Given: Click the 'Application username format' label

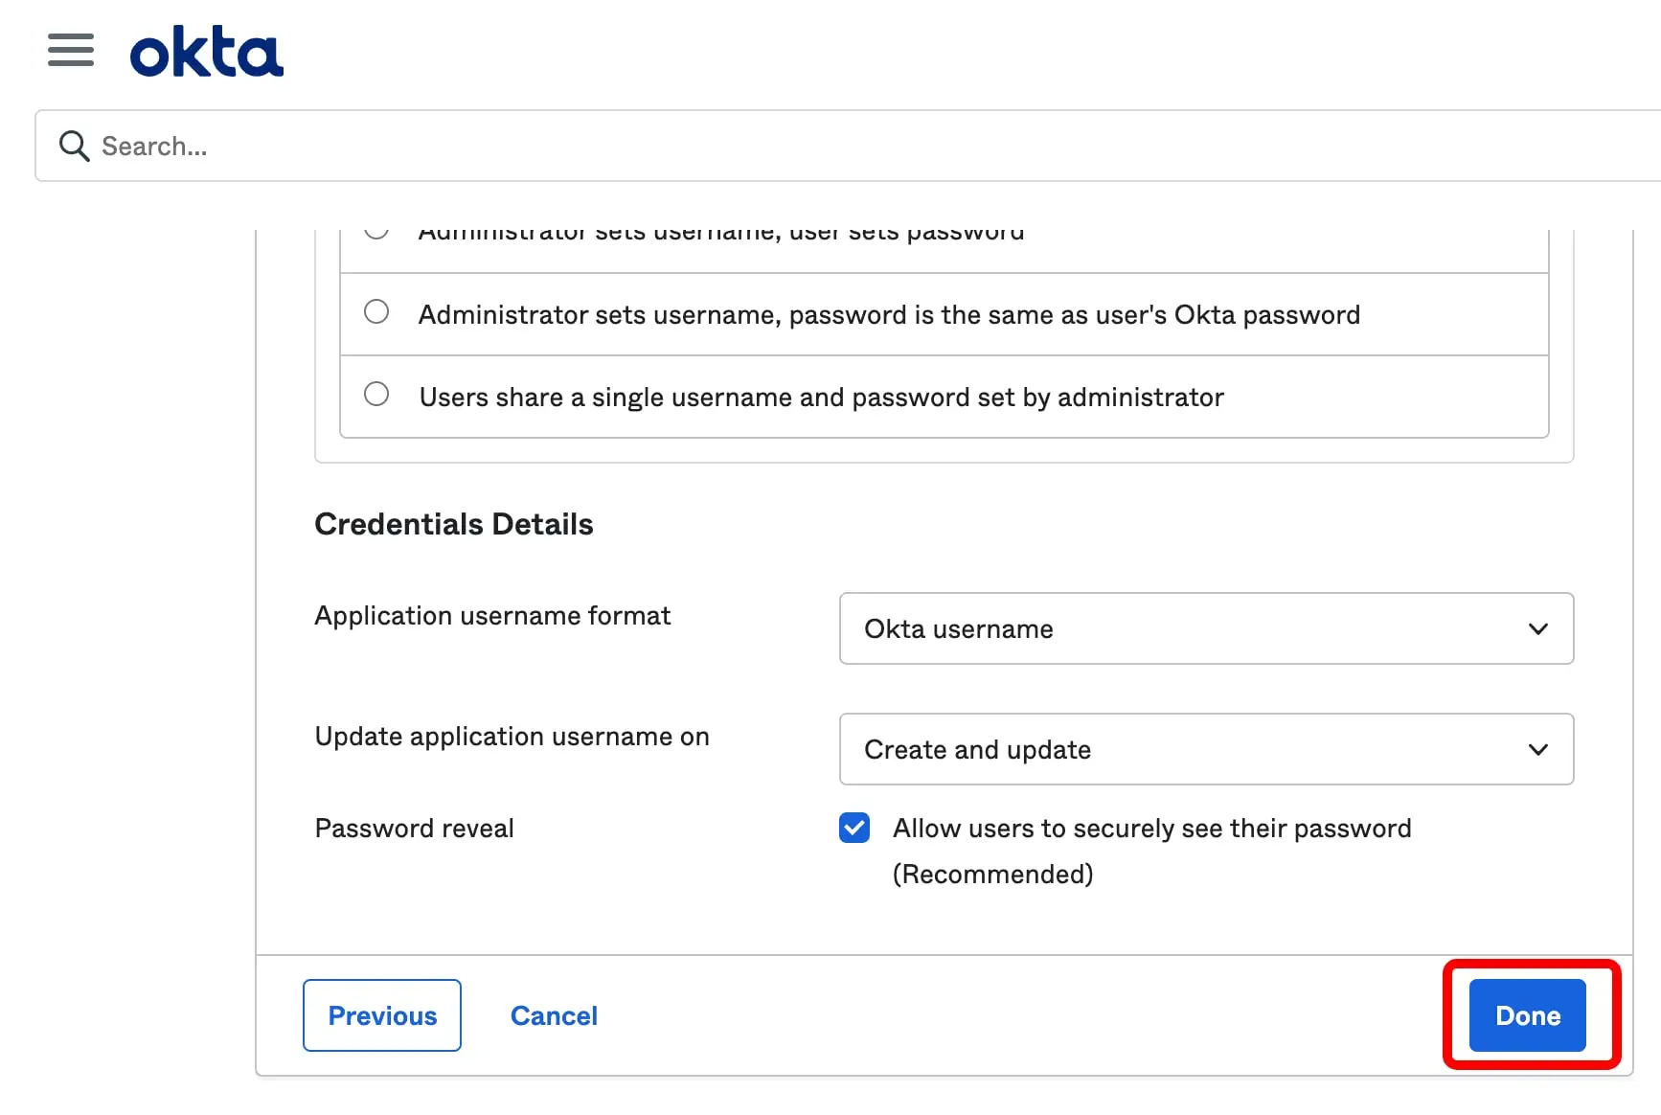Looking at the screenshot, I should (492, 615).
